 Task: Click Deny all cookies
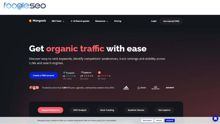(x=159, y=120)
